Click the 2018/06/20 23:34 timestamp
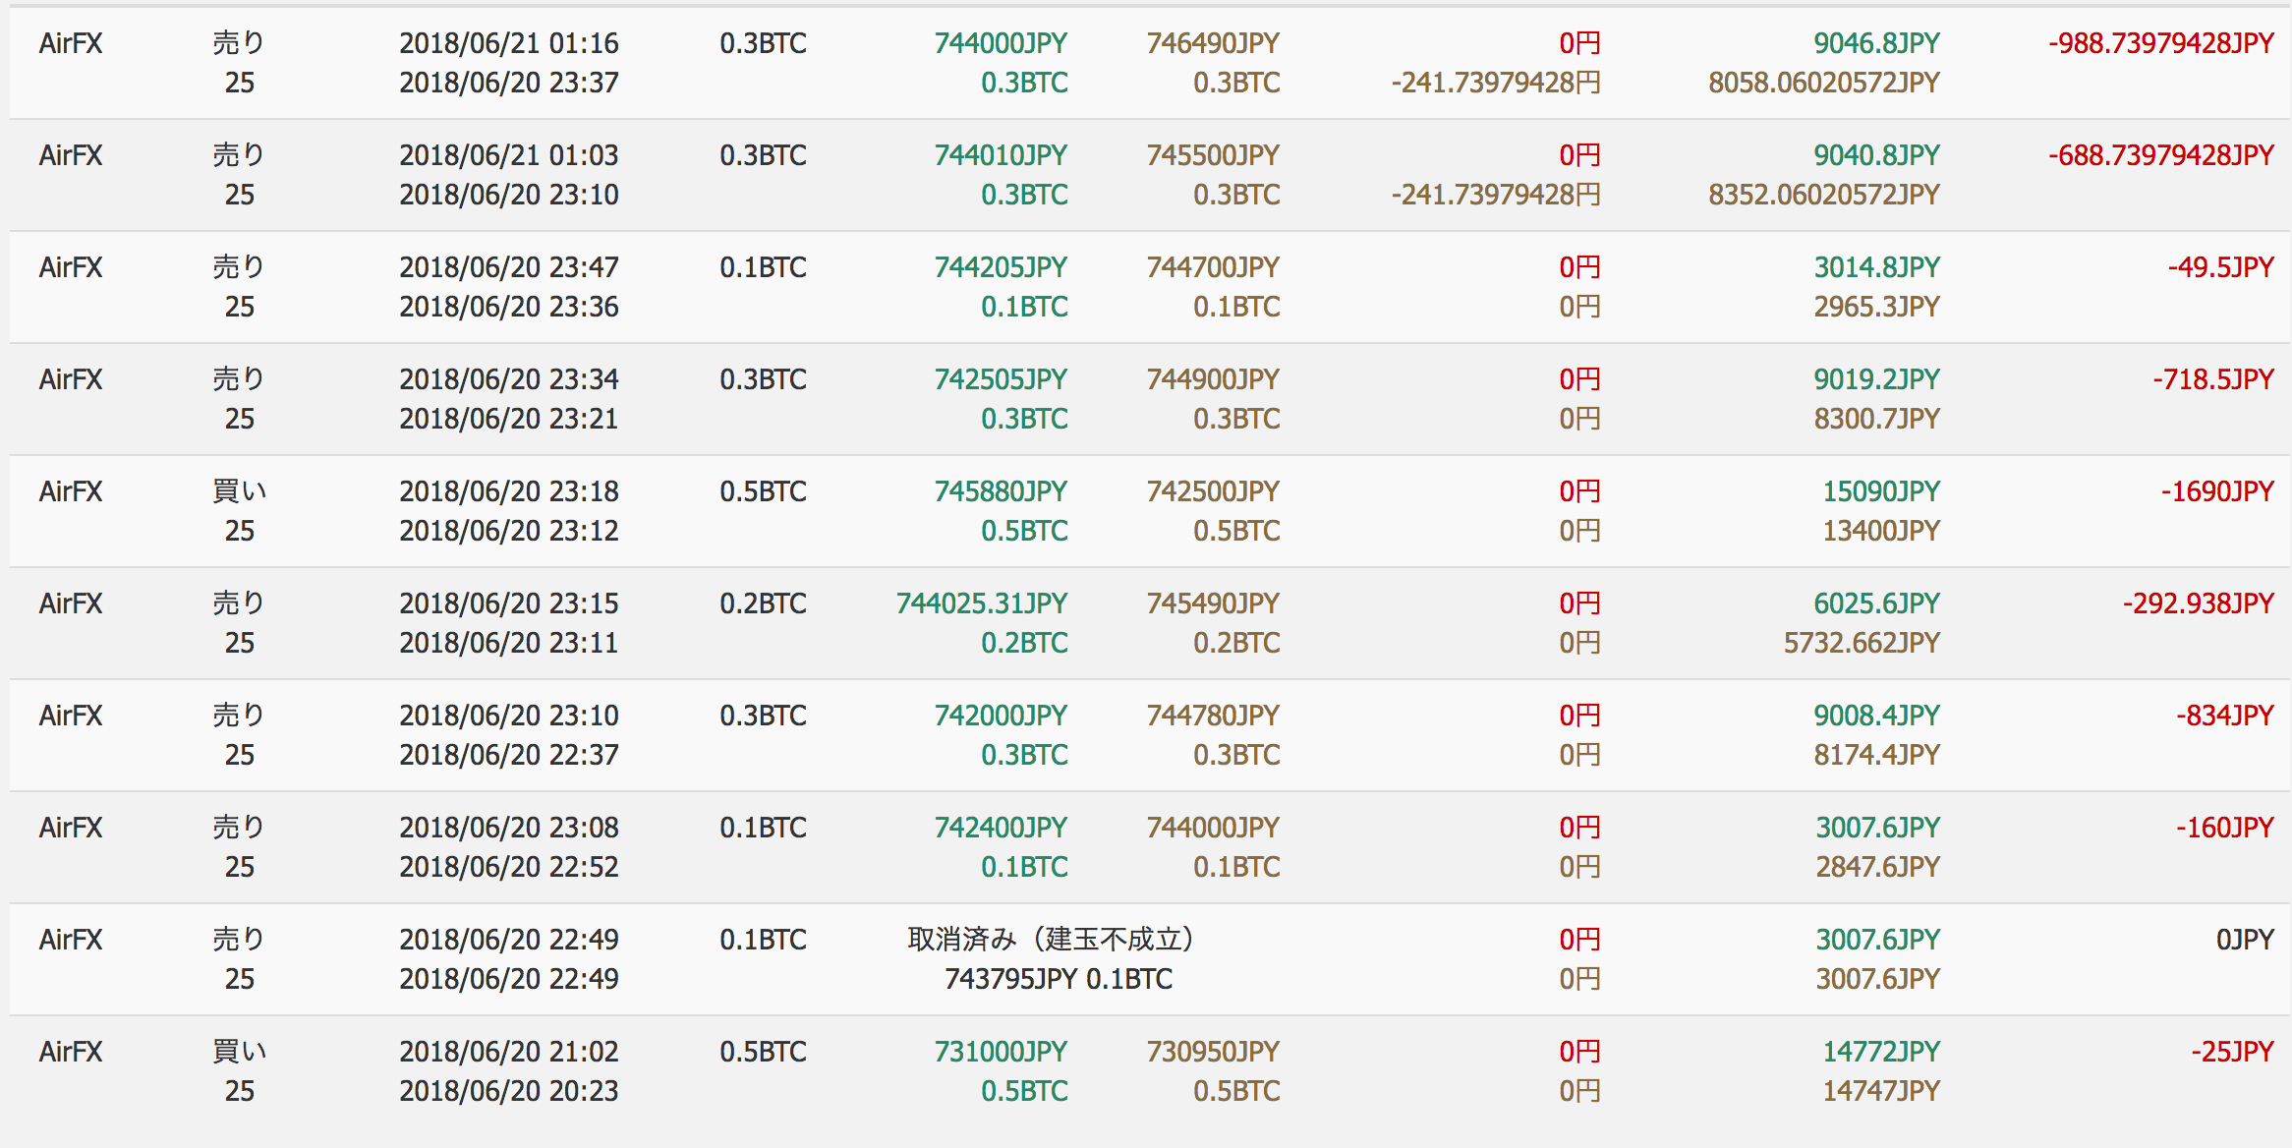This screenshot has height=1148, width=2292. [509, 379]
